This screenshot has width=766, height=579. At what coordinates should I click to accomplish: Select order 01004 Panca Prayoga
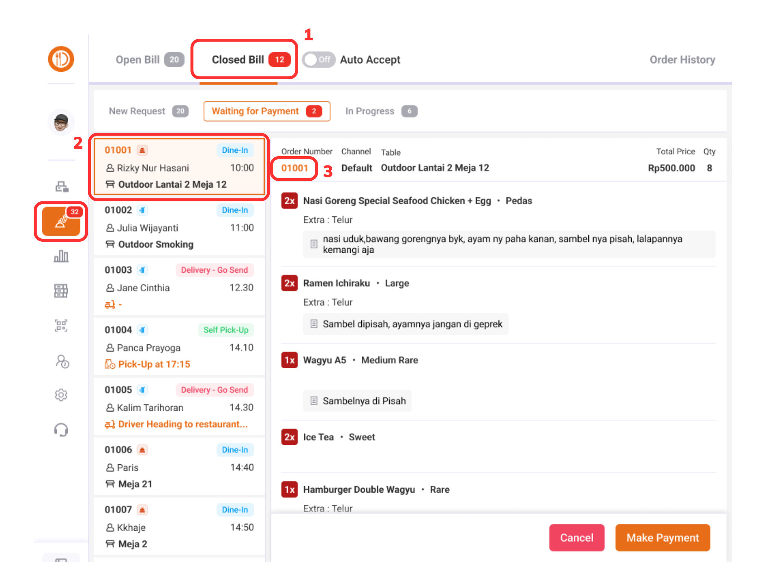coord(179,347)
